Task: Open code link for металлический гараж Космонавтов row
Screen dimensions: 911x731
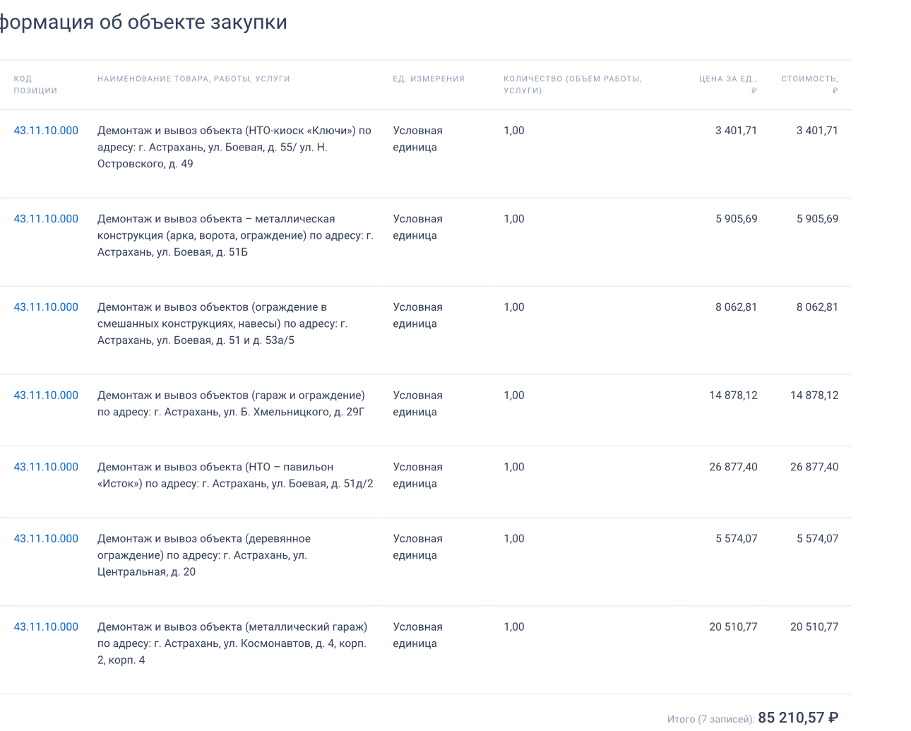Action: click(x=46, y=627)
